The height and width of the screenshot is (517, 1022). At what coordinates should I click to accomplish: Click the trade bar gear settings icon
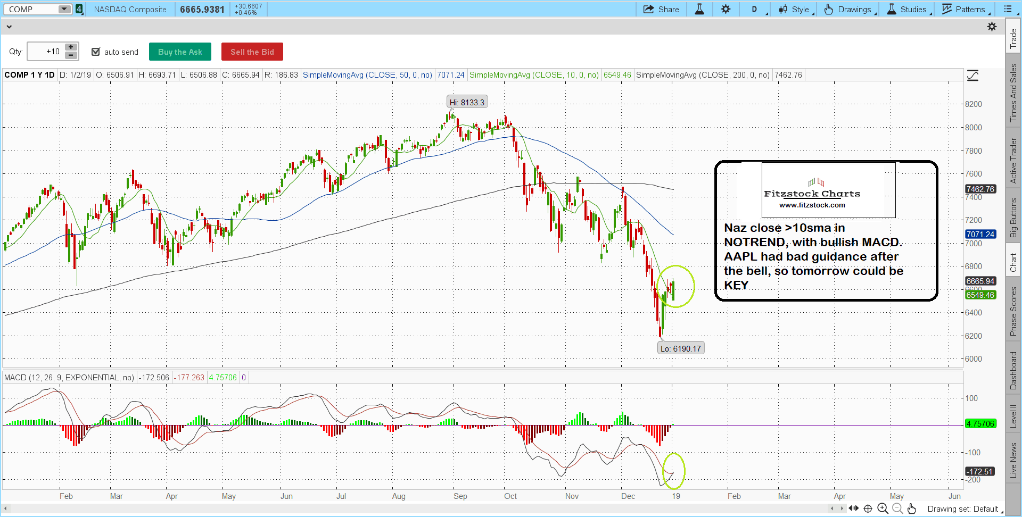click(x=992, y=27)
